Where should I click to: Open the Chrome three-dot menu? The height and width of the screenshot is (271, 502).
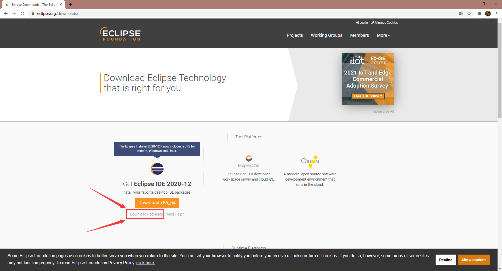(x=497, y=14)
